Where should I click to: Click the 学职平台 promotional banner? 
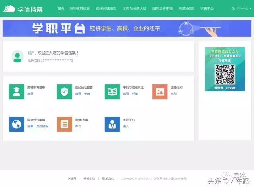coord(127,28)
